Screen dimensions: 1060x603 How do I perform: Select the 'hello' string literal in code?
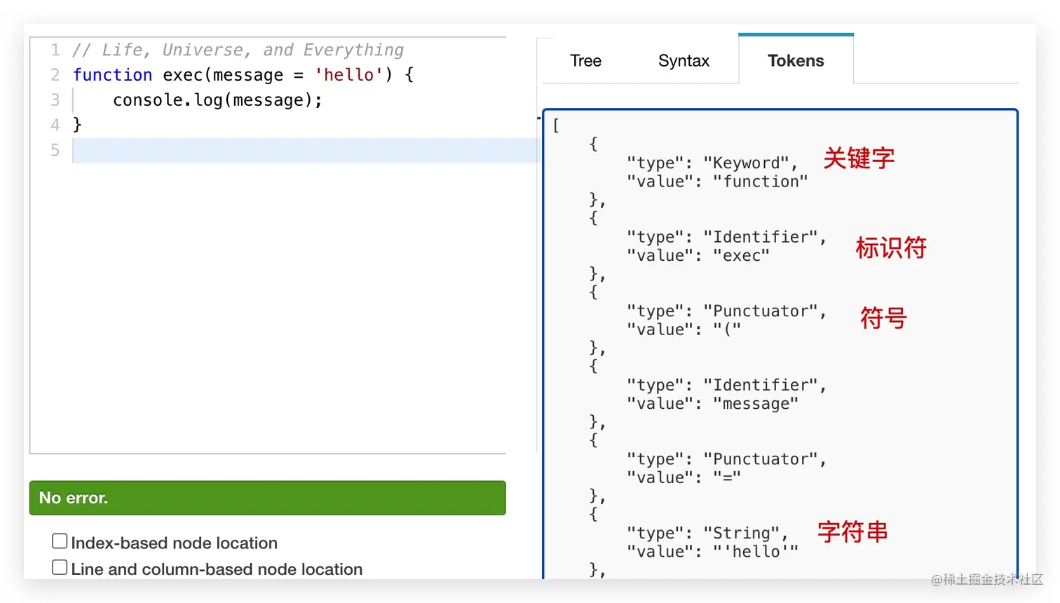point(348,74)
